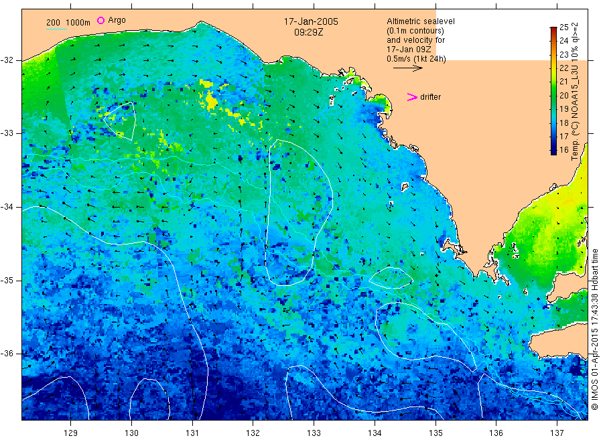Click the 'Altimetric sealevel' caption text
This screenshot has width=603, height=442.
[x=421, y=21]
